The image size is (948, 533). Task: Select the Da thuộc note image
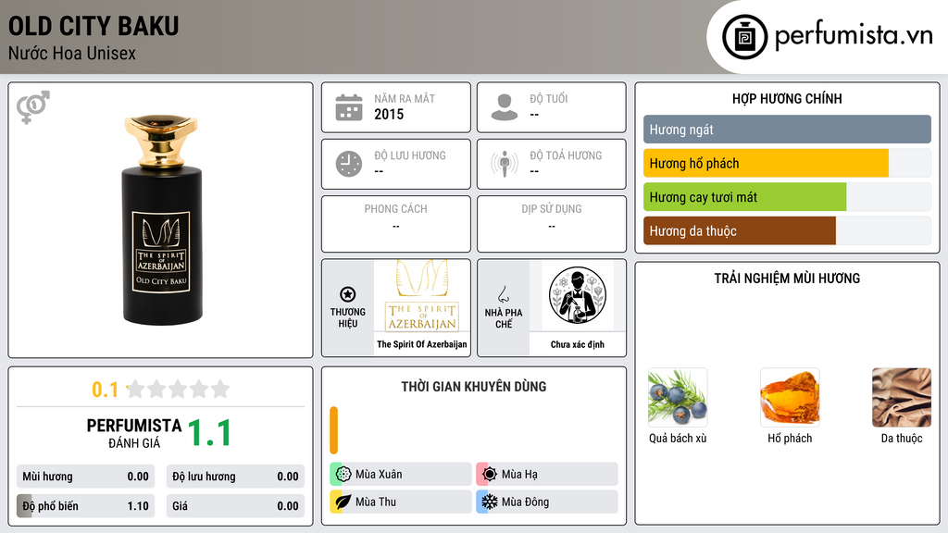(x=902, y=398)
